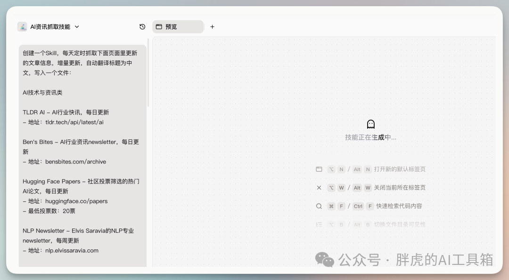Viewport: 509px width, 280px height.
Task: Click the X close-tab shortcut icon
Action: coord(319,188)
